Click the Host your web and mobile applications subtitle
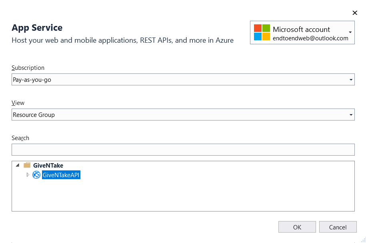 [122, 40]
